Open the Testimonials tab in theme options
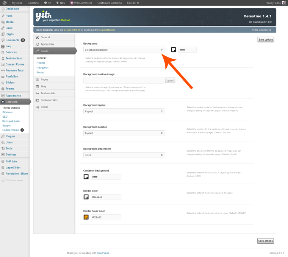288x257 pixels. (x=54, y=93)
